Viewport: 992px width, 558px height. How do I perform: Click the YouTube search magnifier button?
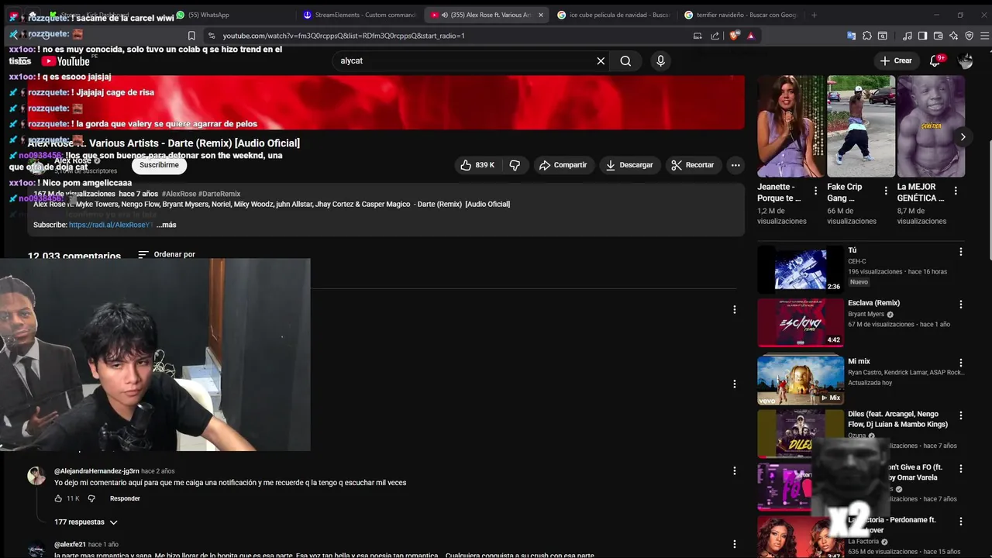[625, 60]
